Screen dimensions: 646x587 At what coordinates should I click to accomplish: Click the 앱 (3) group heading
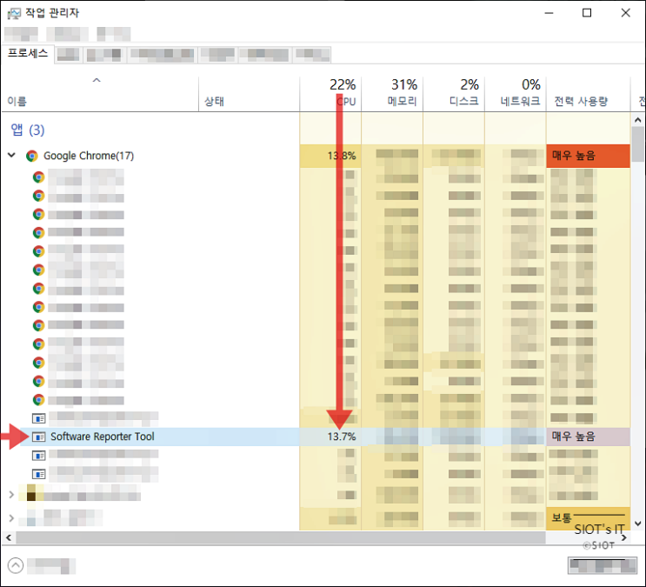click(x=28, y=130)
